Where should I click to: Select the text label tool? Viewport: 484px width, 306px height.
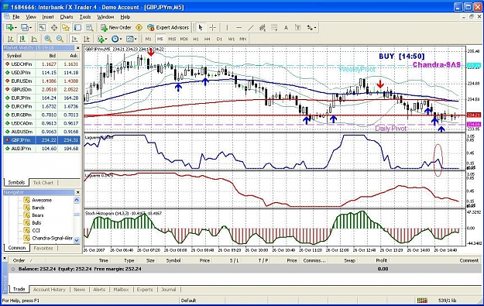pyautogui.click(x=298, y=27)
